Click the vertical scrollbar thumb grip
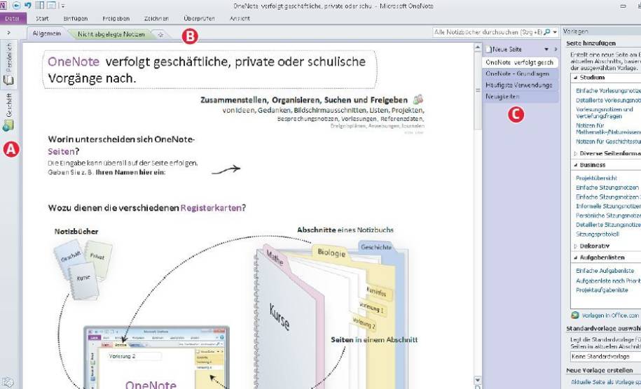Image resolution: width=641 pixels, height=389 pixels. click(478, 91)
